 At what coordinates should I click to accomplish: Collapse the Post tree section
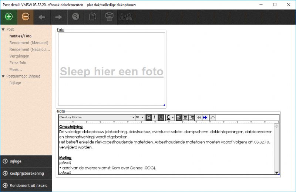tap(3, 29)
